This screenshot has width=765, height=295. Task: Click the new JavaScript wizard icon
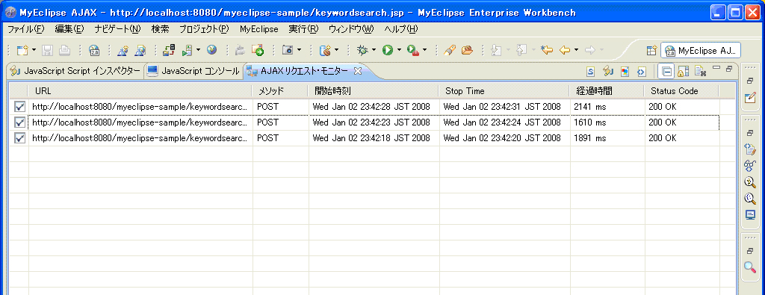tap(123, 50)
